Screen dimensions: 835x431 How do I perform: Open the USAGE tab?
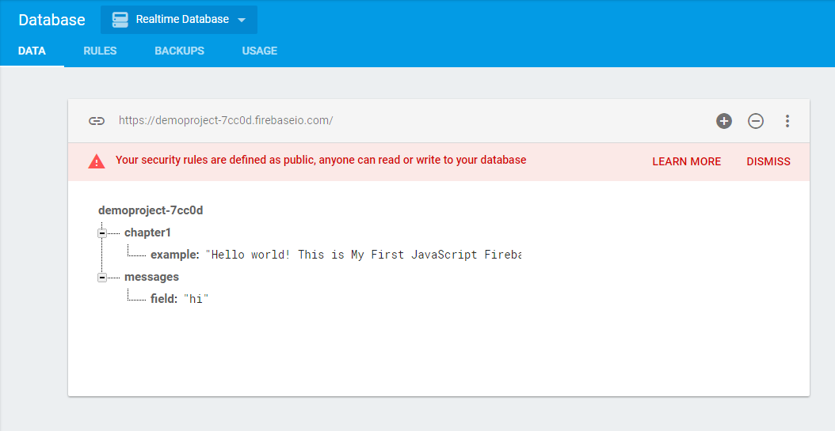pyautogui.click(x=260, y=51)
